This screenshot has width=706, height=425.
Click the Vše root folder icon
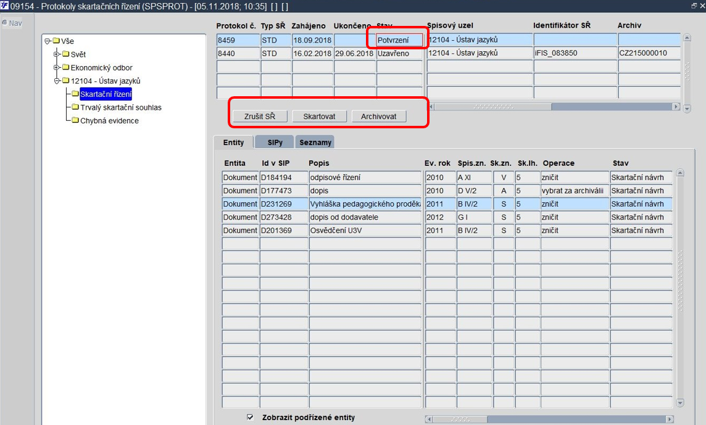(56, 41)
